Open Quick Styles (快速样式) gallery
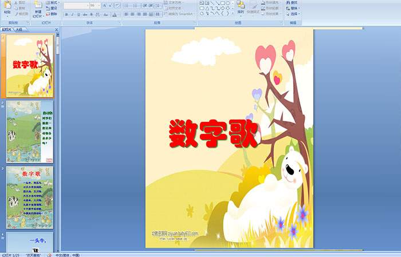The width and height of the screenshot is (401, 257). coord(253,7)
